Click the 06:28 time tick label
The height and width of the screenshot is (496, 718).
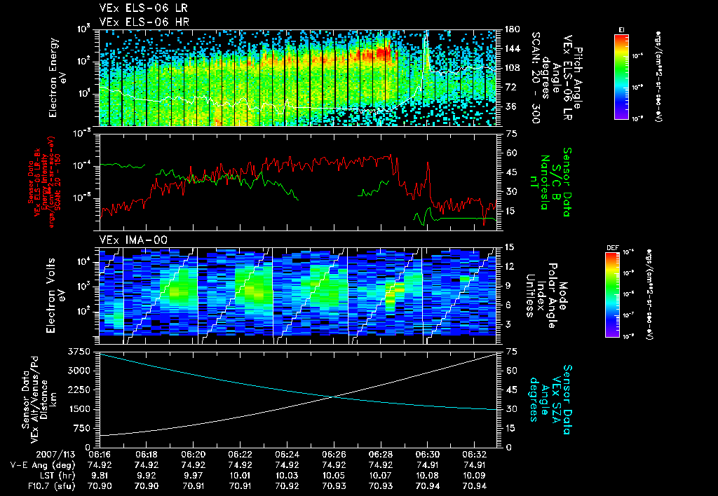(381, 455)
